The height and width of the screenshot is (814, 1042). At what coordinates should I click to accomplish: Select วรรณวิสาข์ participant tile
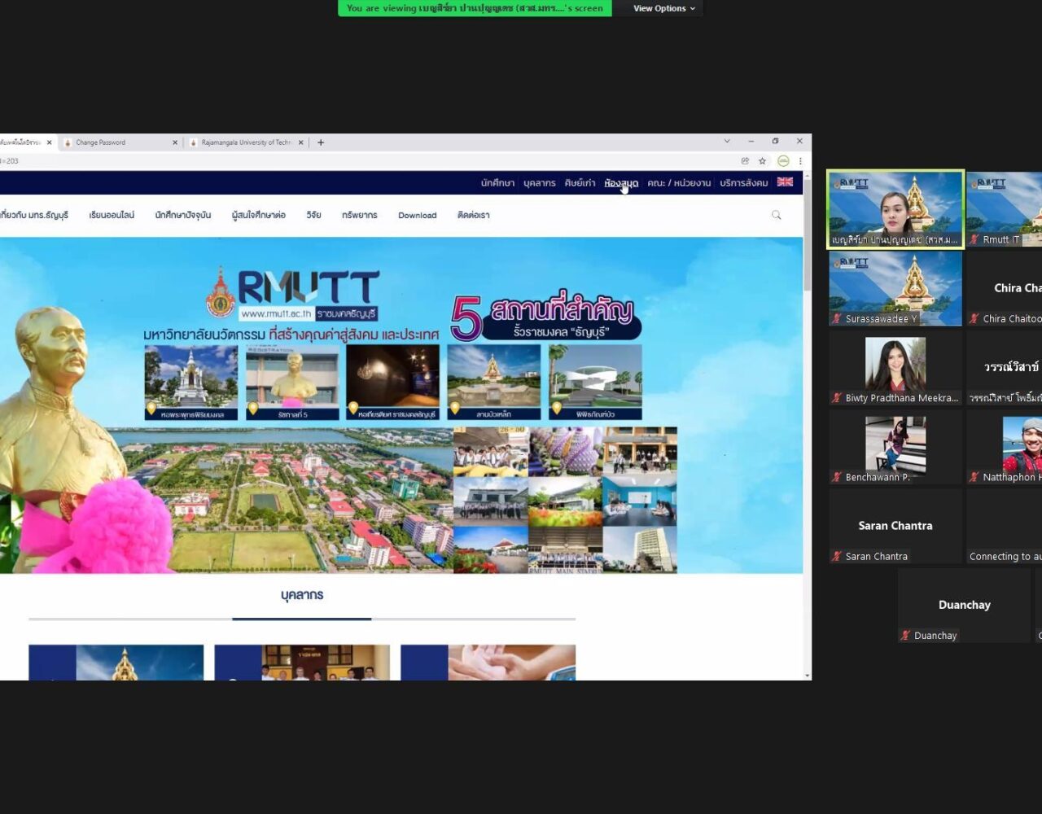point(1004,368)
